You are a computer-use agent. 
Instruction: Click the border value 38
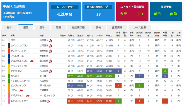click(x=98, y=14)
